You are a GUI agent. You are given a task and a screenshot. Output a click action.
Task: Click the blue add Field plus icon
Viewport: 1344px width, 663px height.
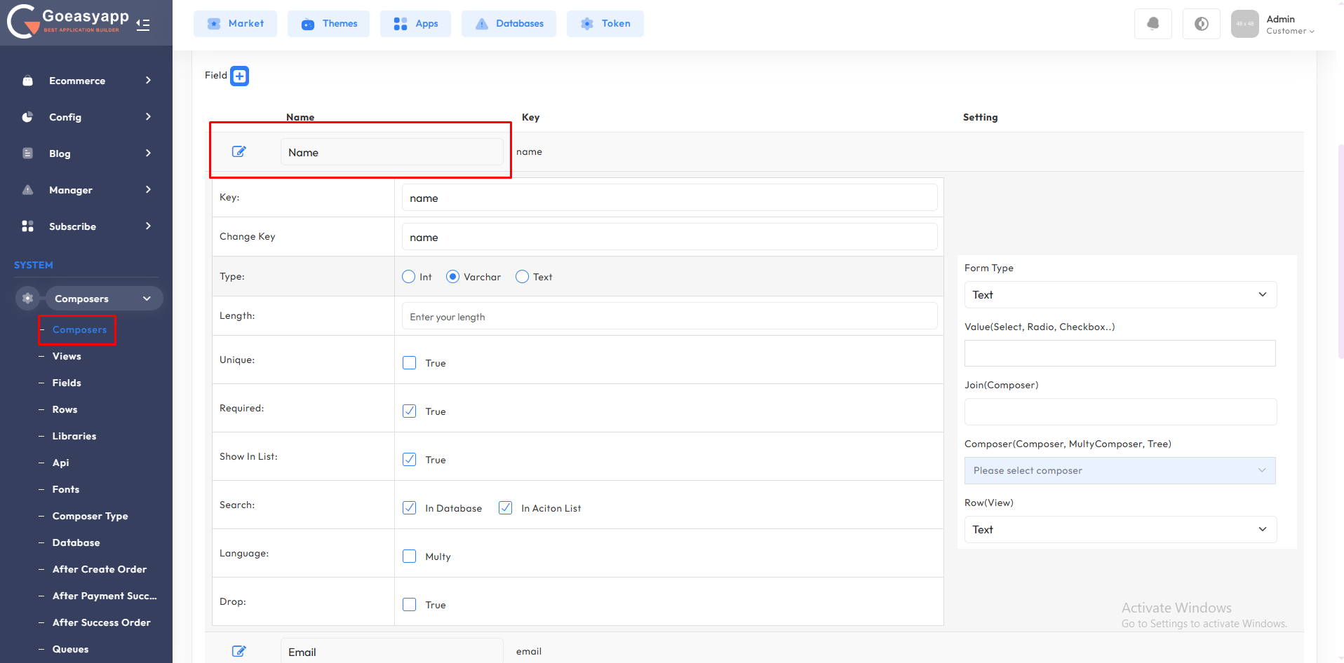[x=239, y=76]
